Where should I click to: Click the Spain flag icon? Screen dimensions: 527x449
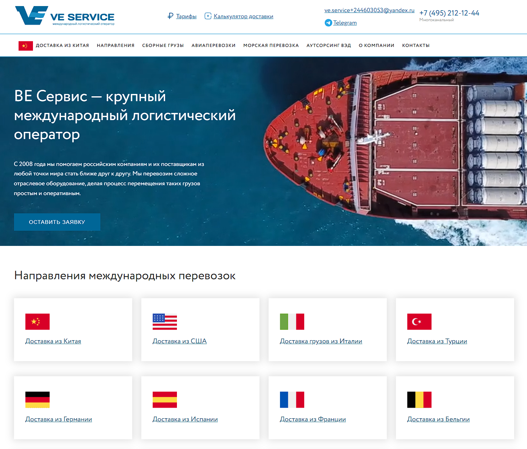point(165,400)
